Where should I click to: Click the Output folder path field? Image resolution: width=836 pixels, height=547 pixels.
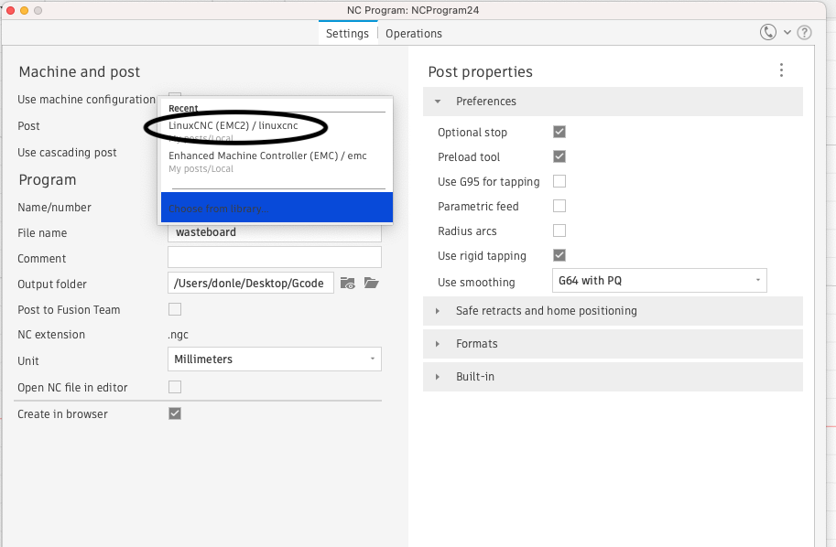(251, 283)
